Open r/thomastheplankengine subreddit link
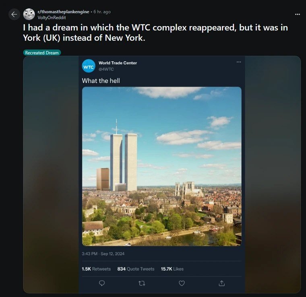306x297 pixels. point(64,12)
